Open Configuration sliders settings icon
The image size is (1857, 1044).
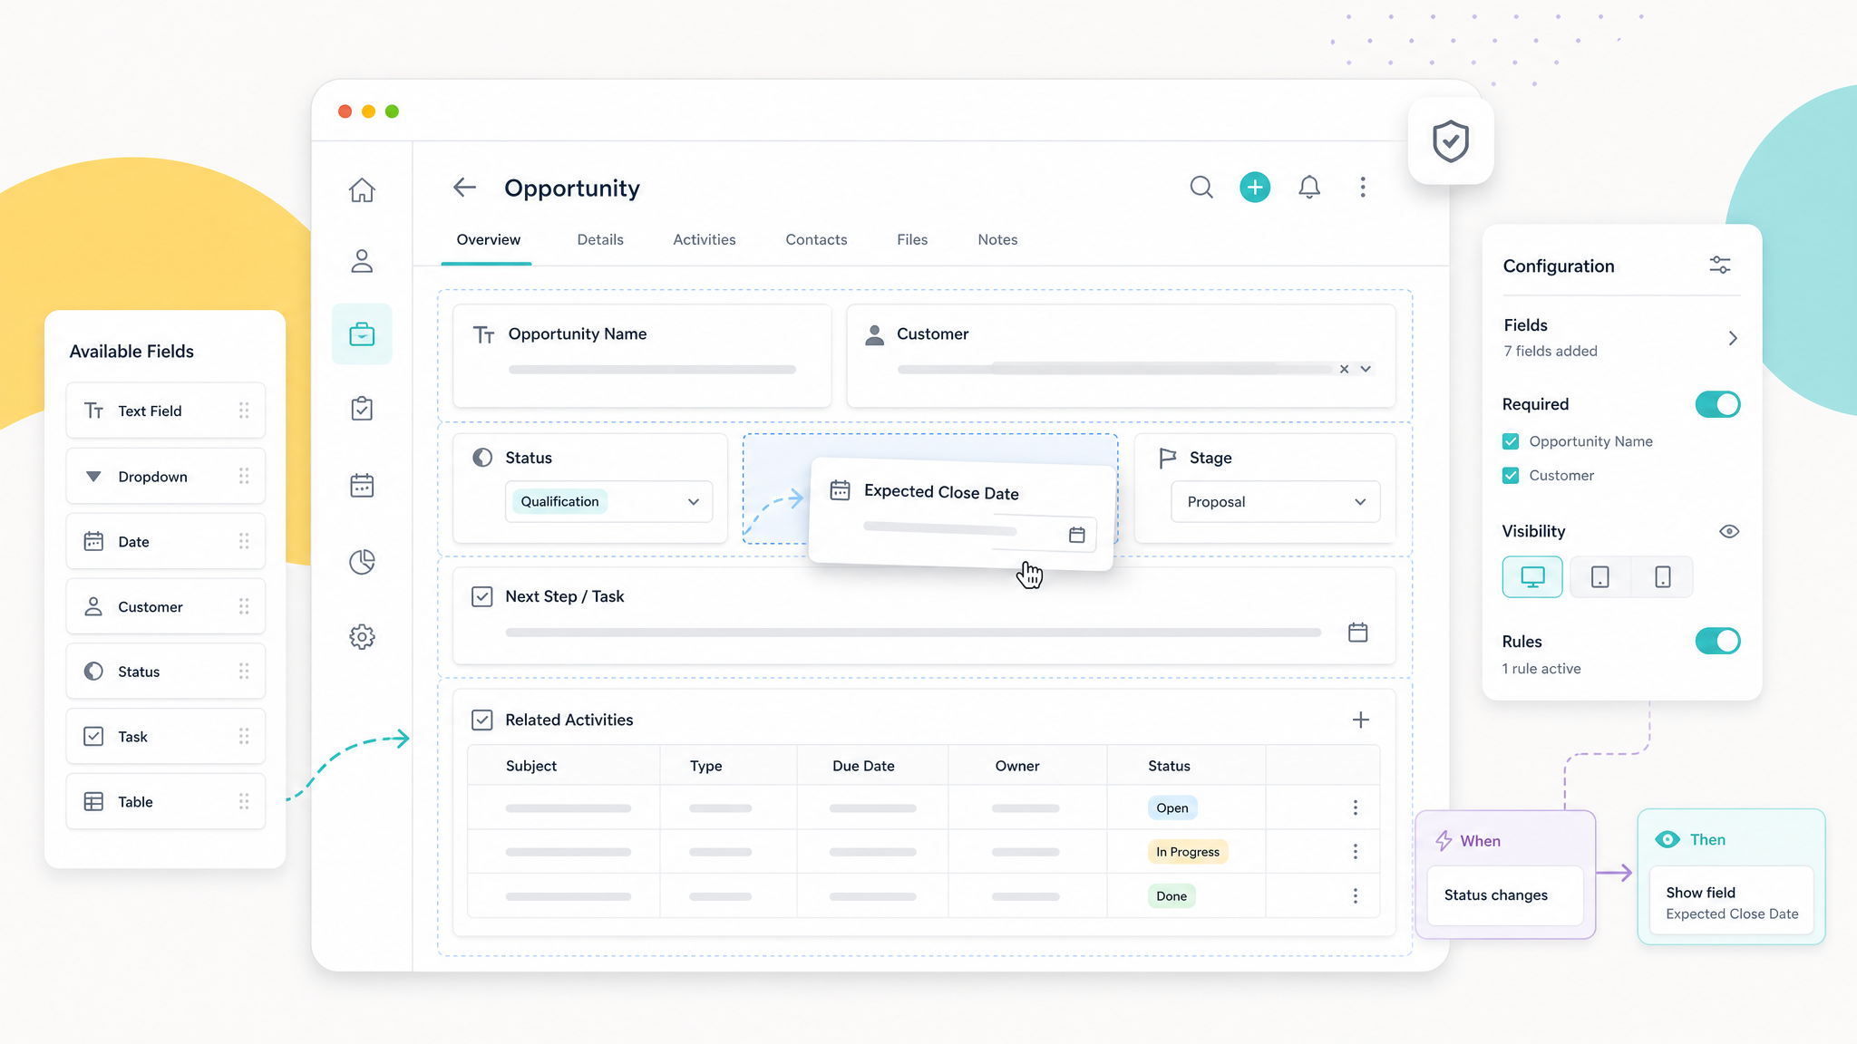pyautogui.click(x=1720, y=266)
